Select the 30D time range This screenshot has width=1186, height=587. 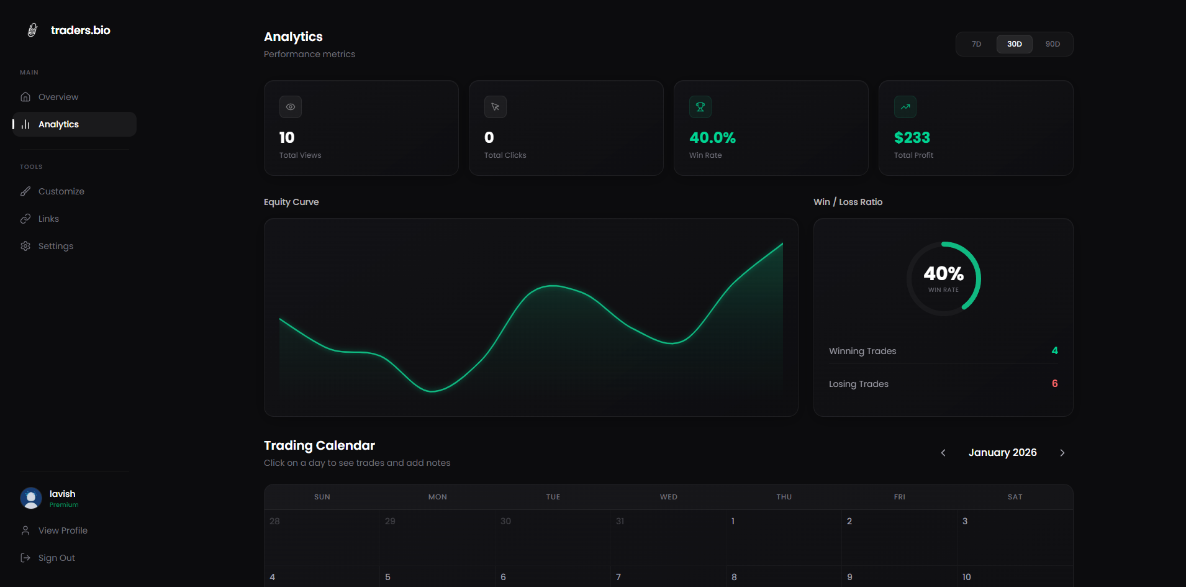[x=1014, y=43]
